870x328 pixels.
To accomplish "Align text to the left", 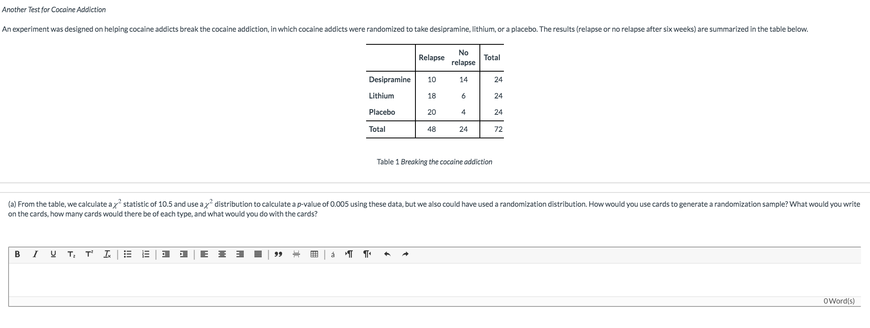I will click(204, 254).
